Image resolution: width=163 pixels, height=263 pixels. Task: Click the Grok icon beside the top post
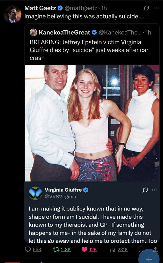click(147, 8)
